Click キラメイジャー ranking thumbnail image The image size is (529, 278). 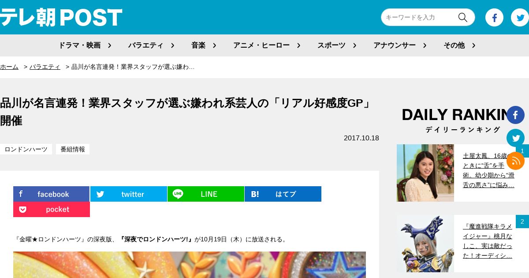(x=425, y=244)
